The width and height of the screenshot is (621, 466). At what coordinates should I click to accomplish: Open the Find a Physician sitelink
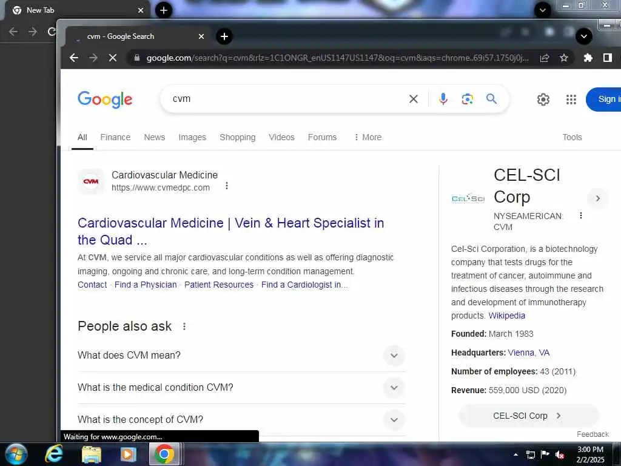point(146,285)
